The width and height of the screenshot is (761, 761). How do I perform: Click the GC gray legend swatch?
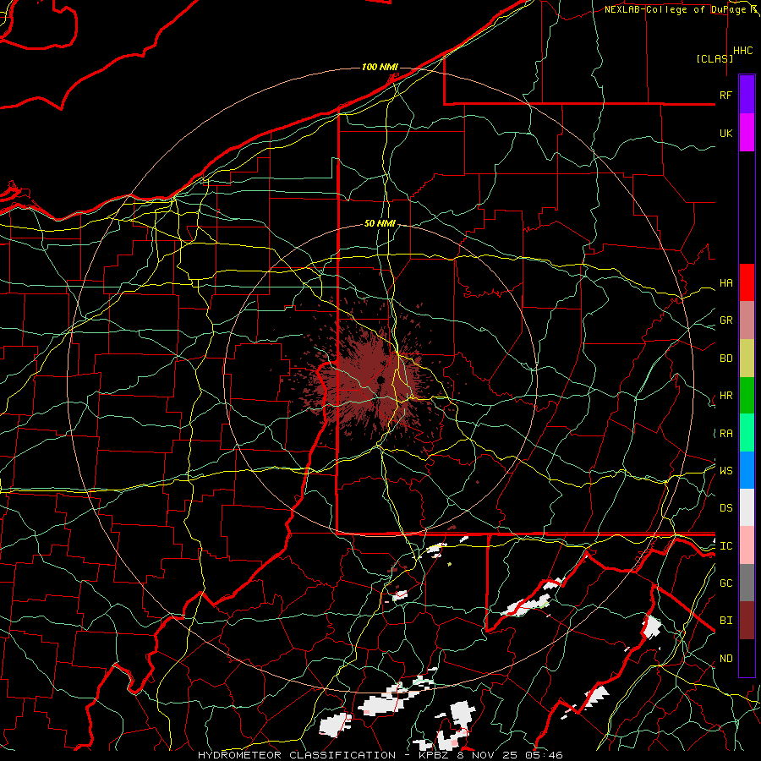[x=747, y=583]
